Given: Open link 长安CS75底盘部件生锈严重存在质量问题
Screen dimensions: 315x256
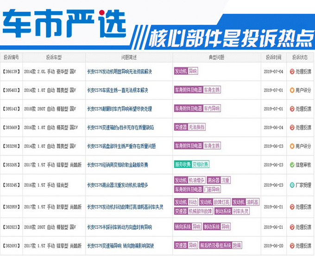Looking at the screenshot, I should pyautogui.click(x=121, y=146).
